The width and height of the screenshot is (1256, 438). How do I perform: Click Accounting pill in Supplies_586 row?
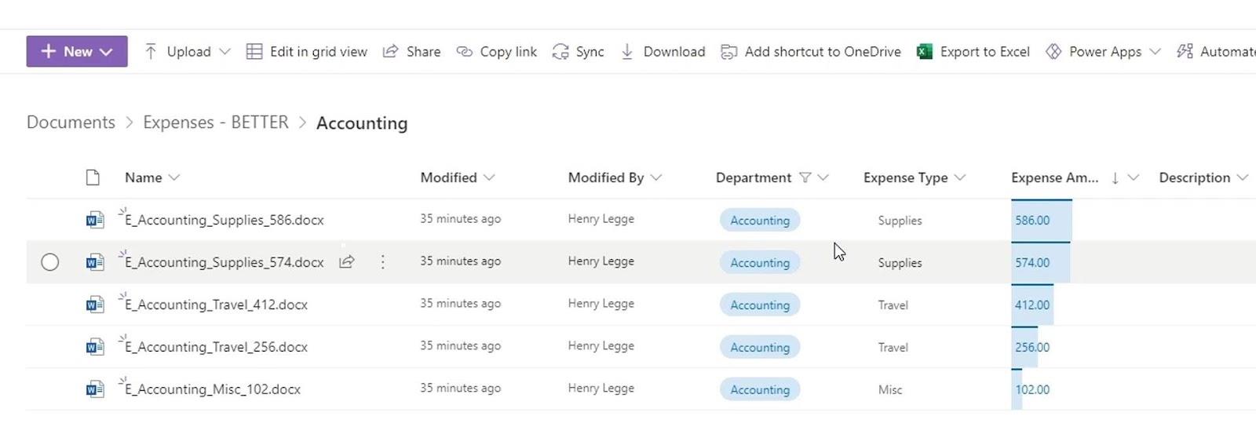760,221
